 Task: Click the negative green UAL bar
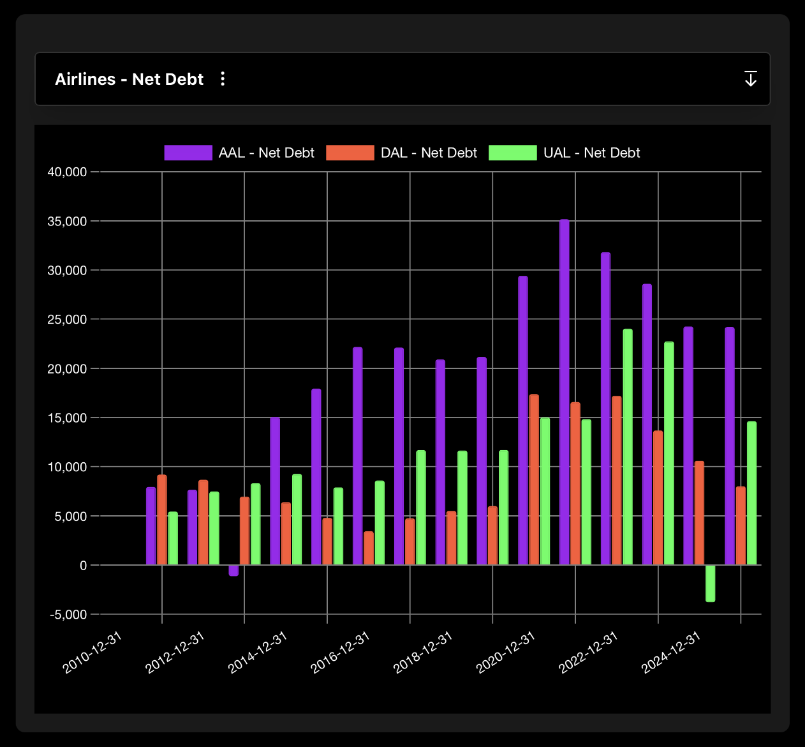pyautogui.click(x=709, y=582)
